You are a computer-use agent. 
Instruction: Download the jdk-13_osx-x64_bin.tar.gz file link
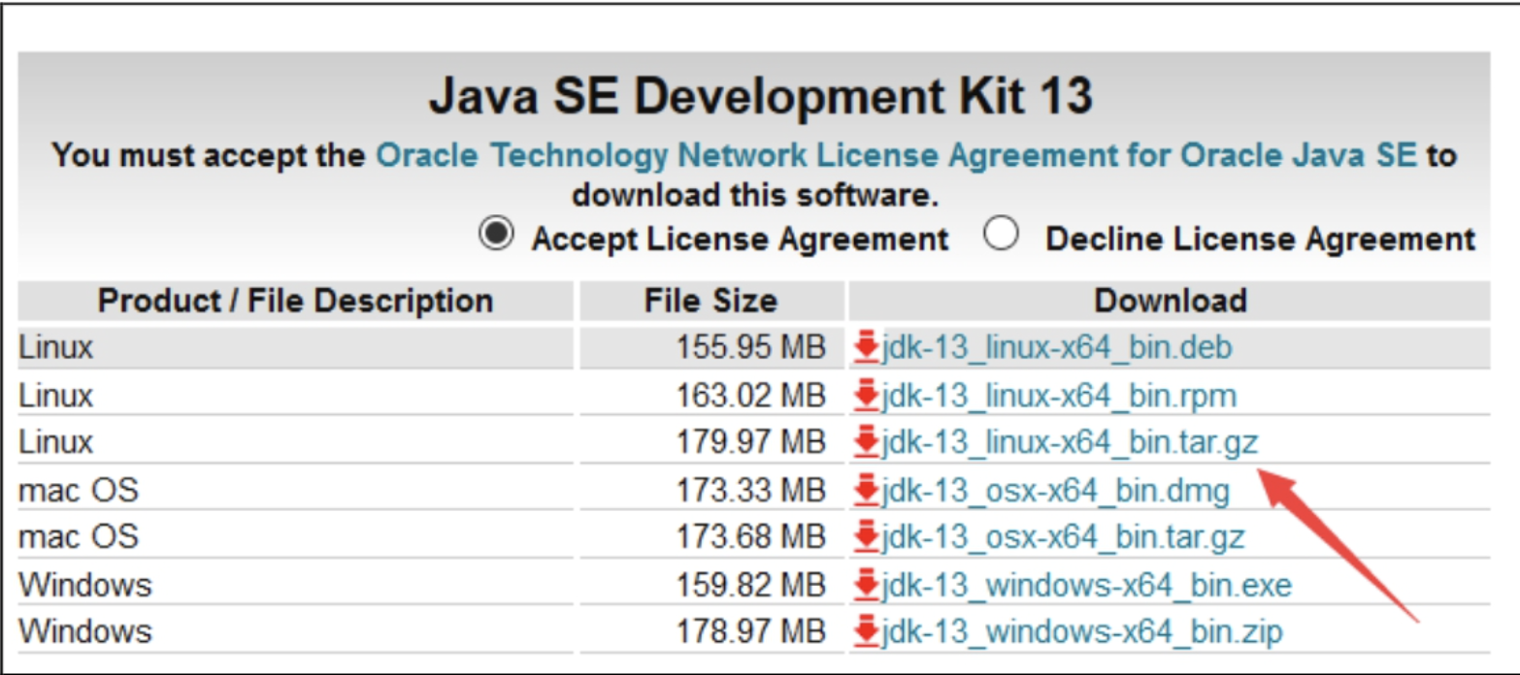coord(1064,537)
